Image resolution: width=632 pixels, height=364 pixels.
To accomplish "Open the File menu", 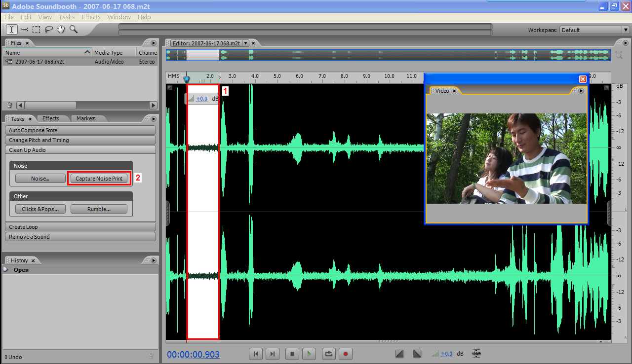I will point(9,17).
